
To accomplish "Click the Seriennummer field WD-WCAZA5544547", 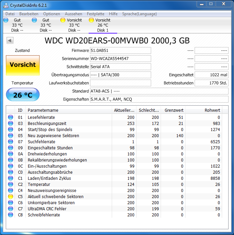I will (120, 59).
